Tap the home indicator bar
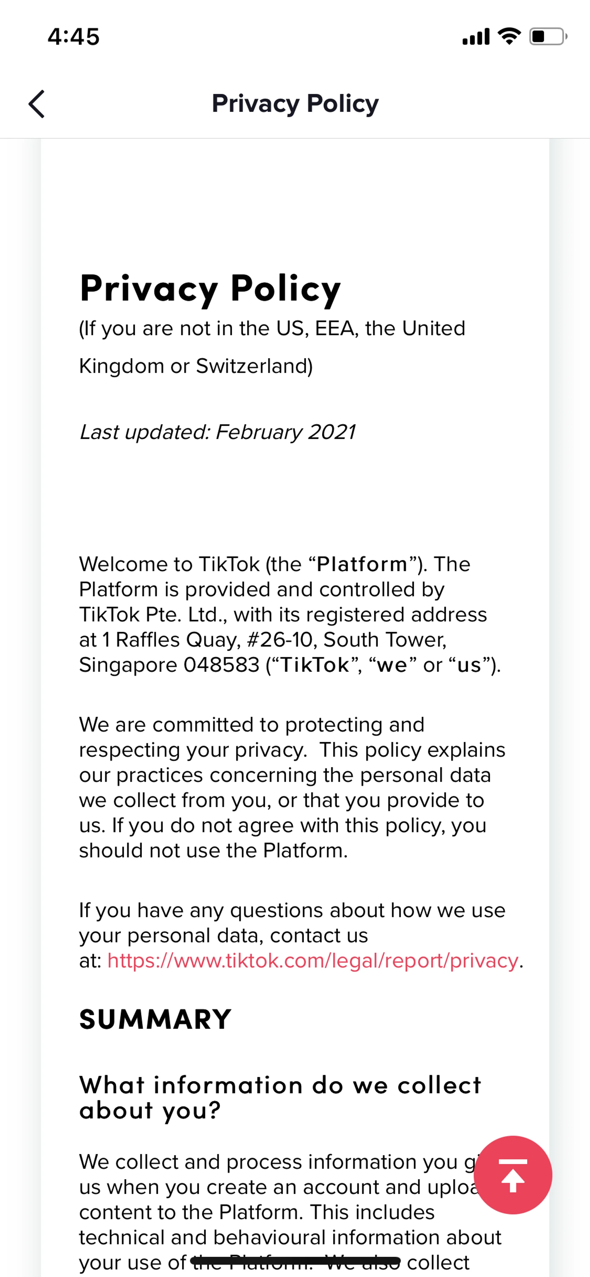The width and height of the screenshot is (590, 1277). pos(295,1261)
